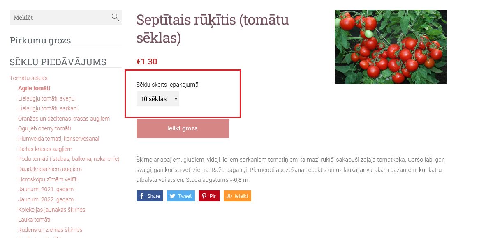
Task: Add product with Ielikt grozā button
Action: pyautogui.click(x=183, y=128)
